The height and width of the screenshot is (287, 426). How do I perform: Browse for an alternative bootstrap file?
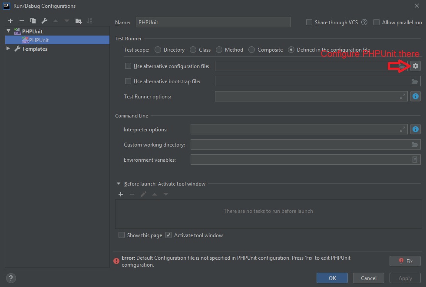[x=415, y=82]
